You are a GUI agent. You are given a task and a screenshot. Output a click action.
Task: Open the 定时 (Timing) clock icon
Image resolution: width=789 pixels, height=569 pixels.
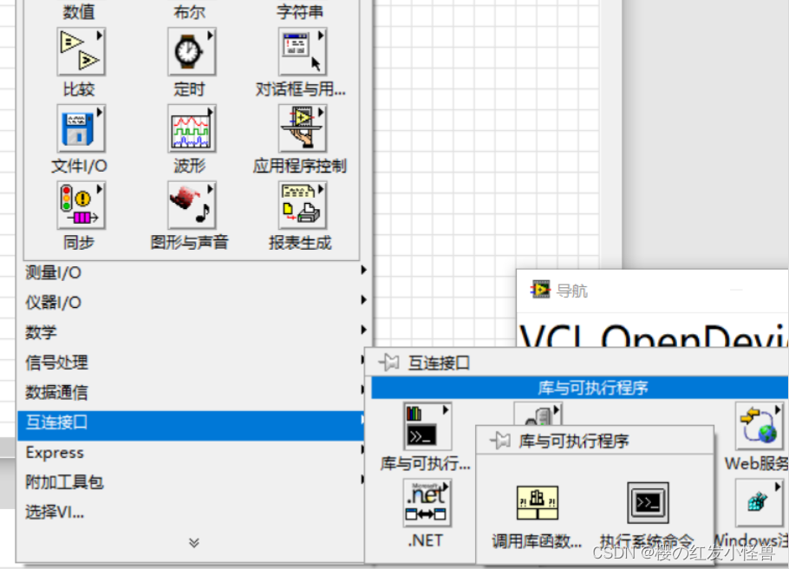192,52
